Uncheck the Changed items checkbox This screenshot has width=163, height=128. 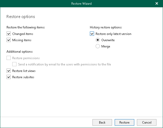coord(9,34)
